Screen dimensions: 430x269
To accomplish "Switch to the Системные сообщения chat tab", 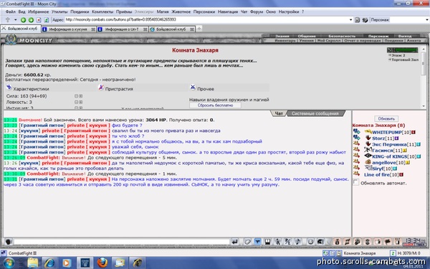I will tap(315, 113).
